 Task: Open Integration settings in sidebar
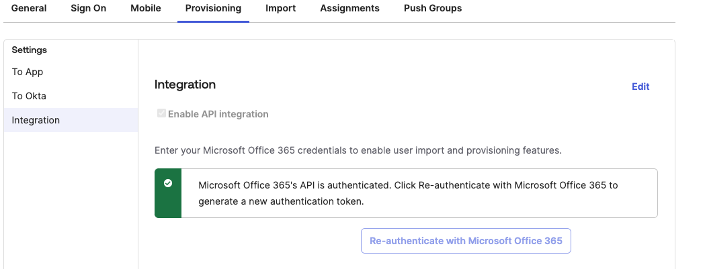tap(71, 120)
